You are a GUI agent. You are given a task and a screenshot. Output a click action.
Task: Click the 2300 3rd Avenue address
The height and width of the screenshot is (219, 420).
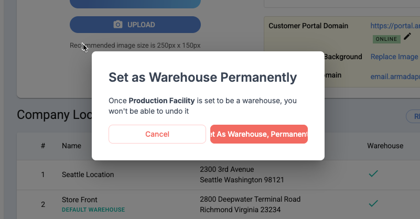pyautogui.click(x=227, y=169)
